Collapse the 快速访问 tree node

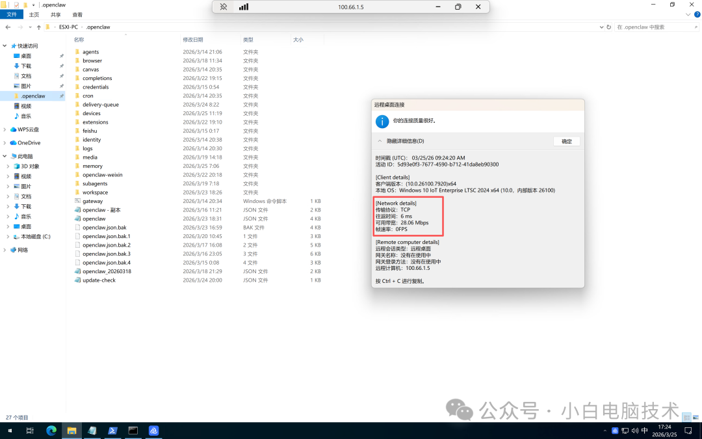click(5, 46)
